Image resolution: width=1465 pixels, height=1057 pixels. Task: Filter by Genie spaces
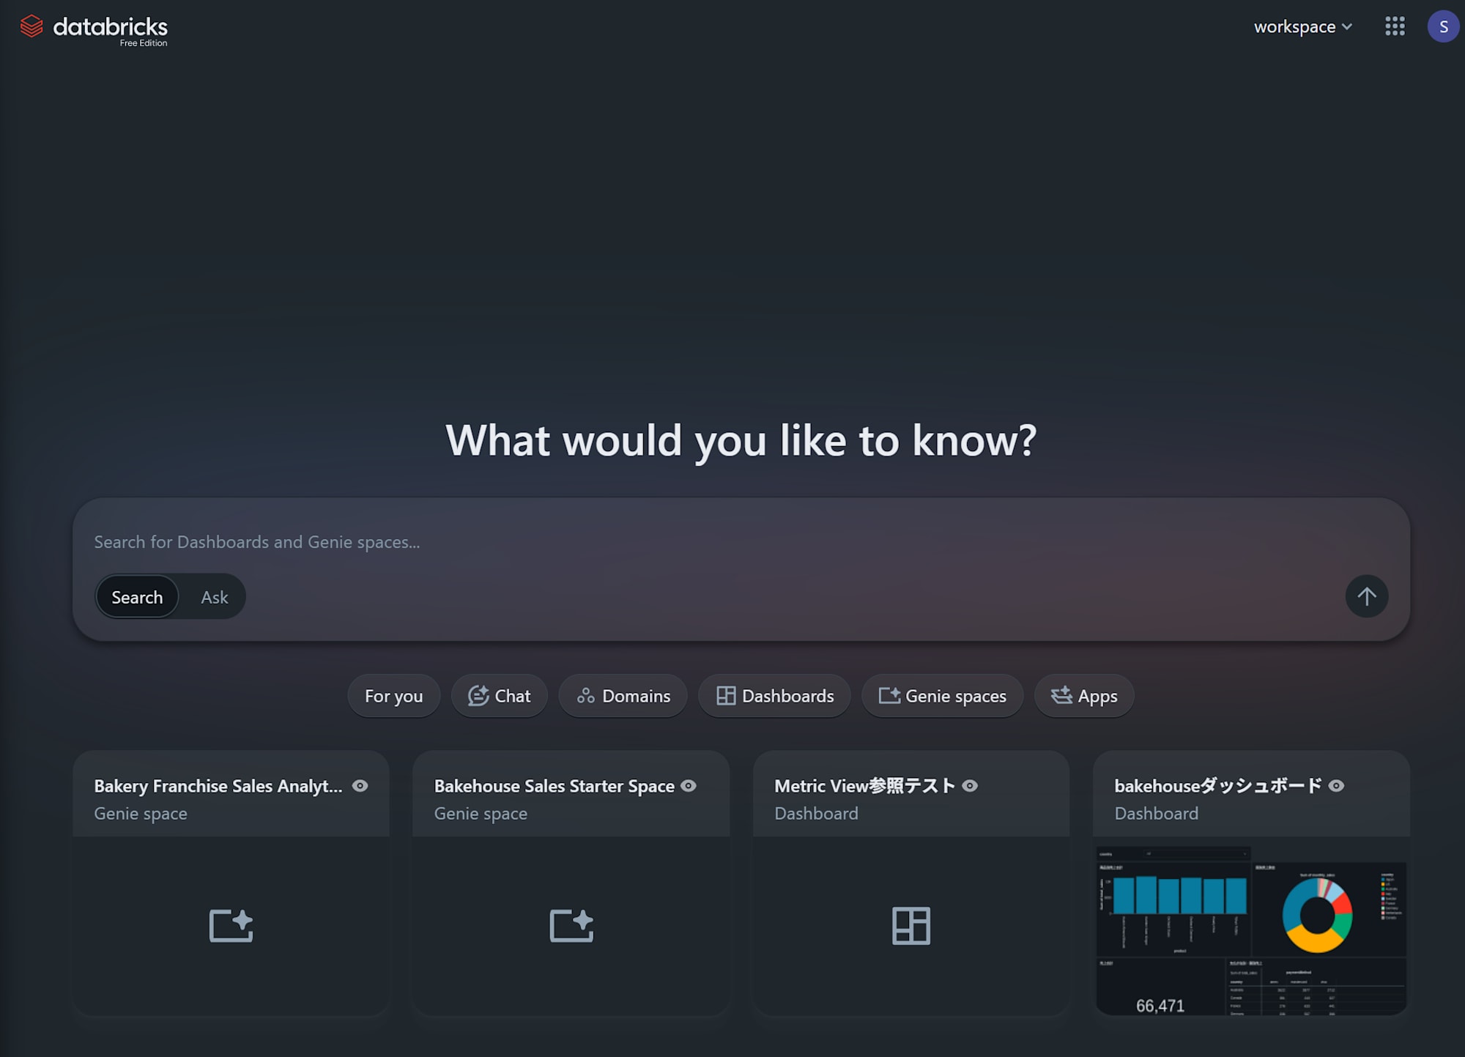coord(942,696)
